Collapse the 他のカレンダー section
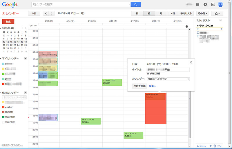The image size is (232, 149). coord(1,93)
